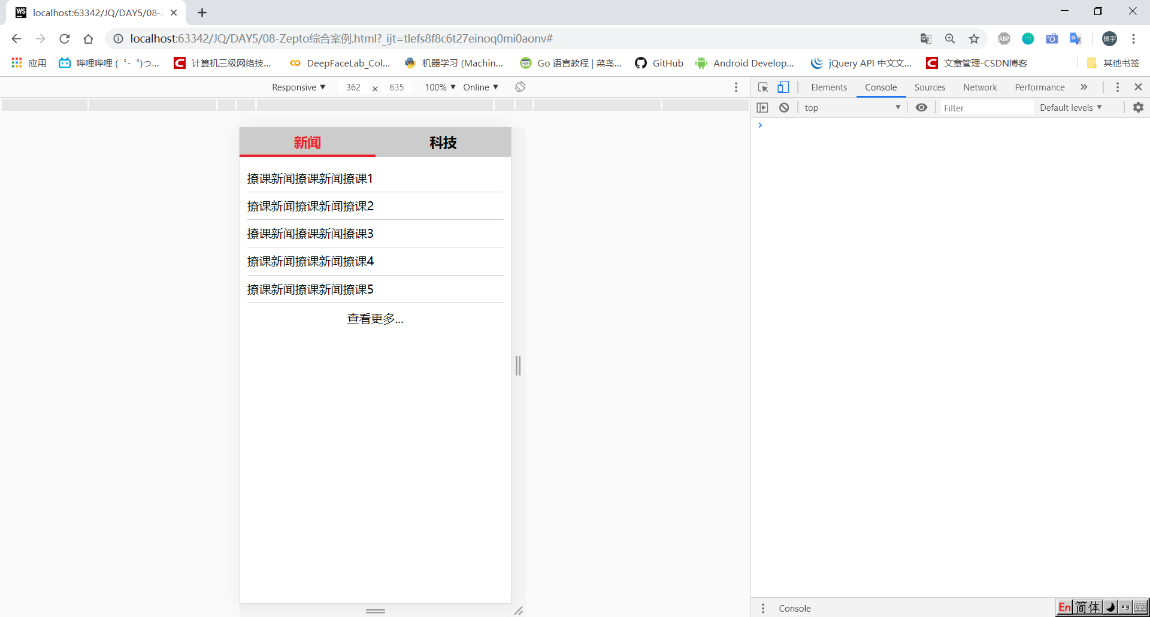Click the toggle device toolbar icon
The height and width of the screenshot is (617, 1150).
click(783, 87)
